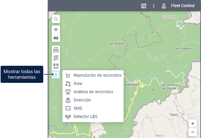Viewport: 201px width, 138px height.
Task: Collapse the show all tools chevron
Action: tap(56, 74)
